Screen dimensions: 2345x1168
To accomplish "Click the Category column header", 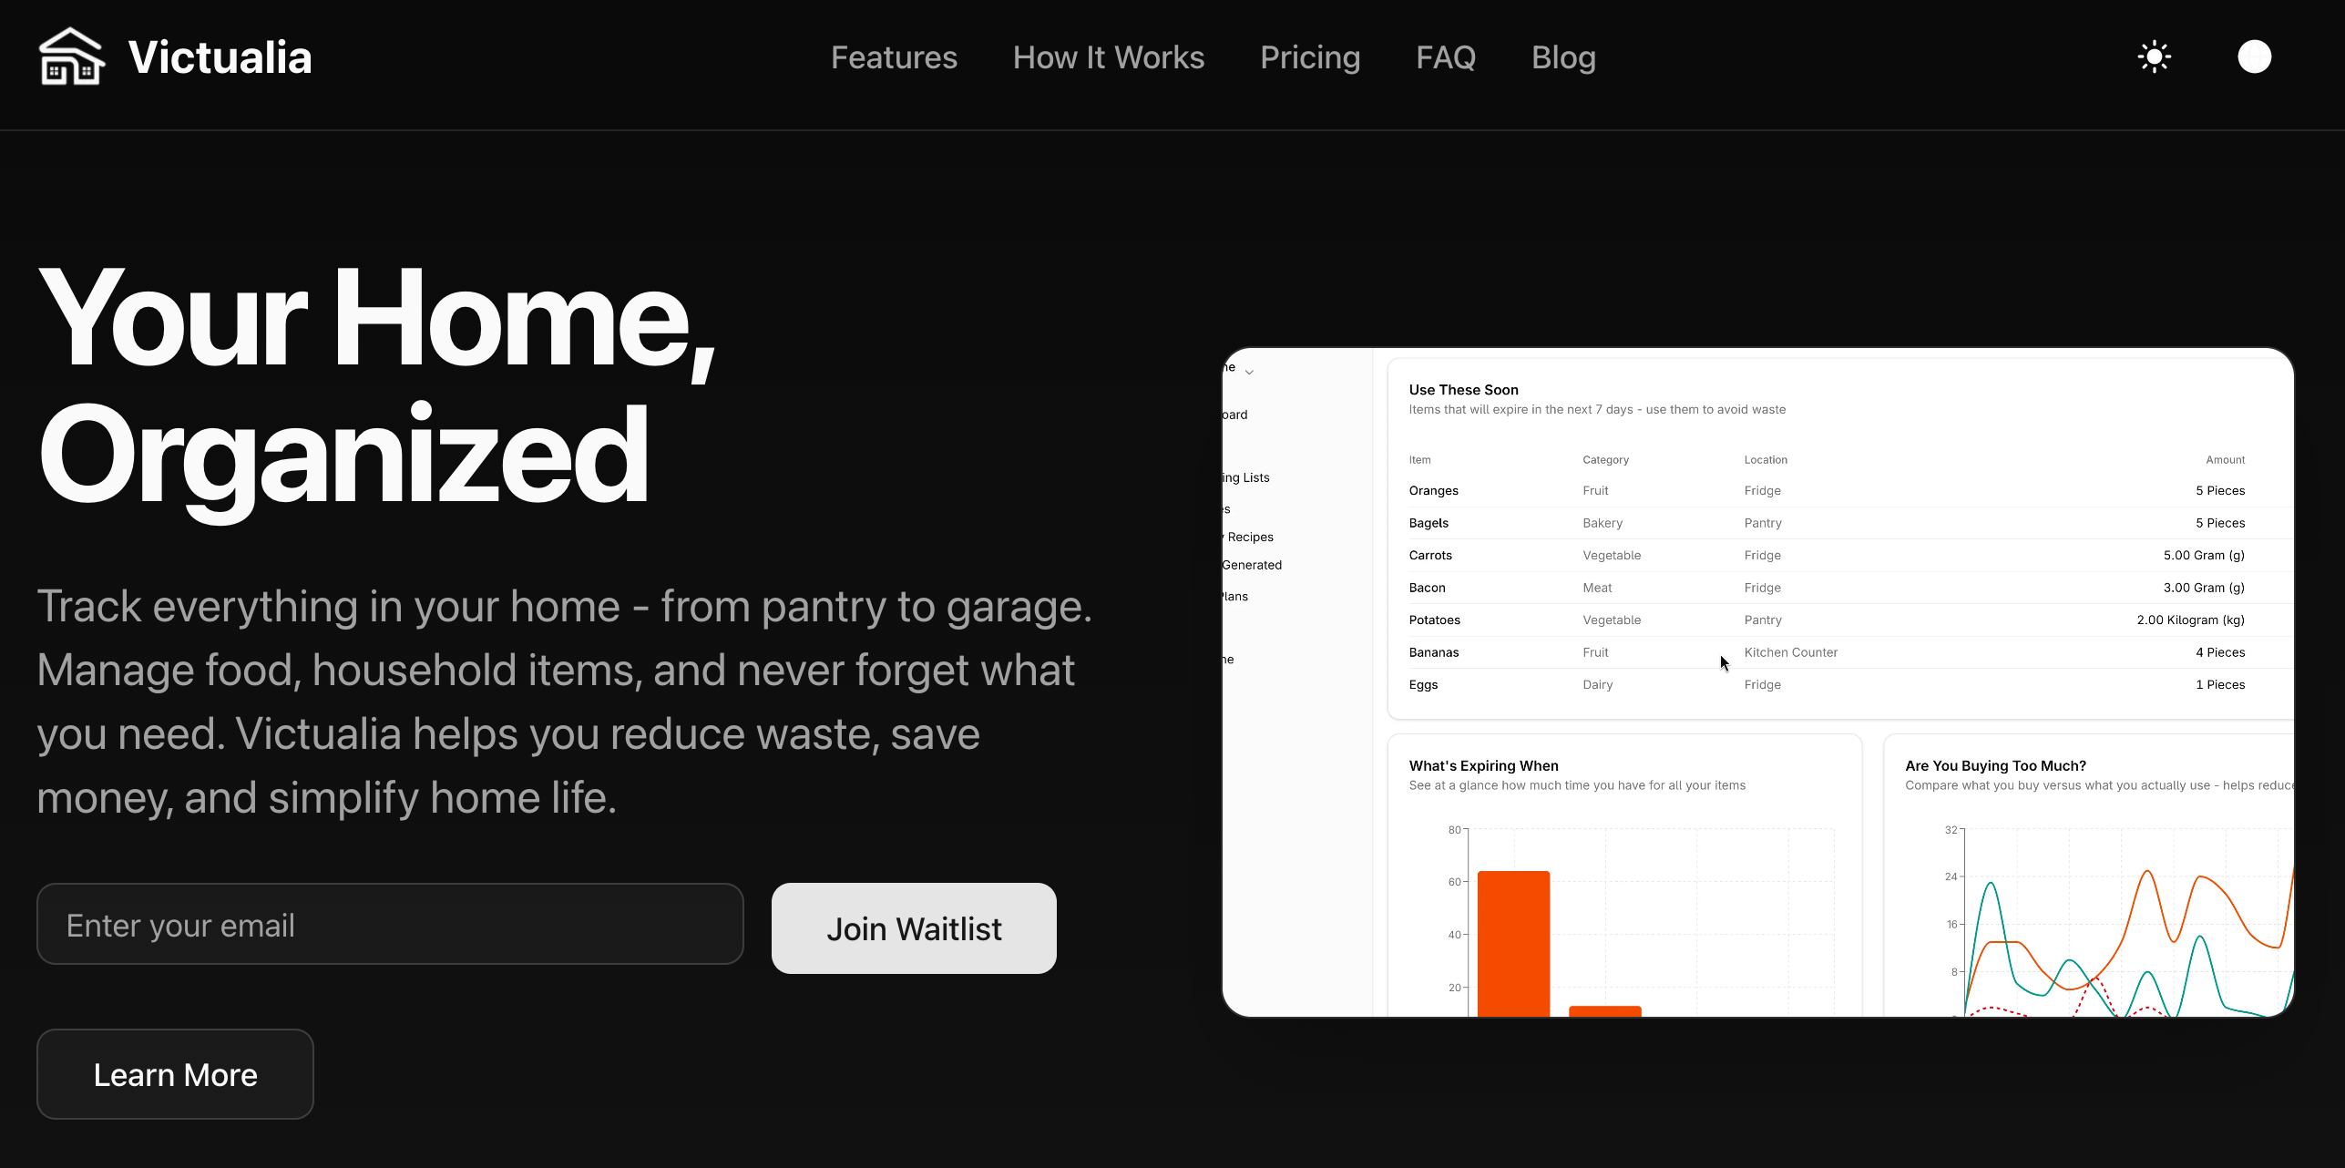I will point(1605,459).
